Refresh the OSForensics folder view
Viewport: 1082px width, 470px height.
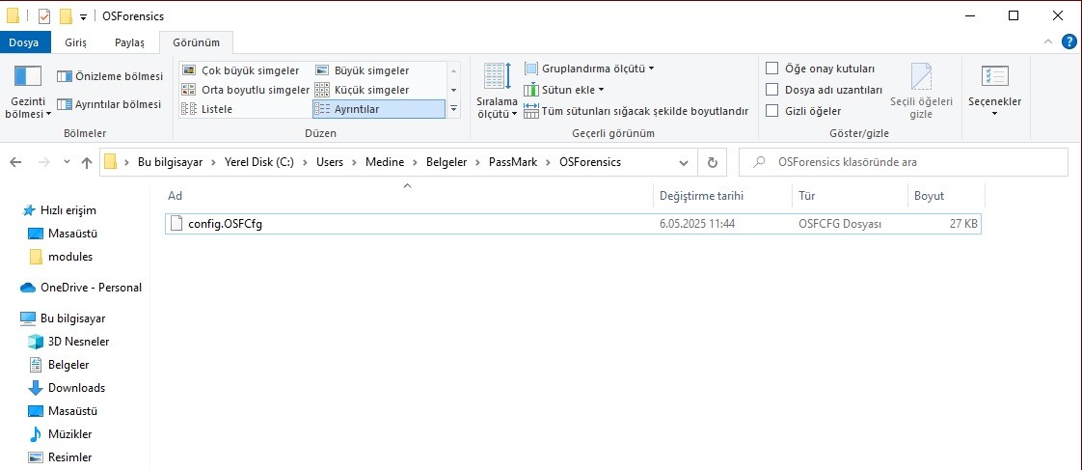712,163
